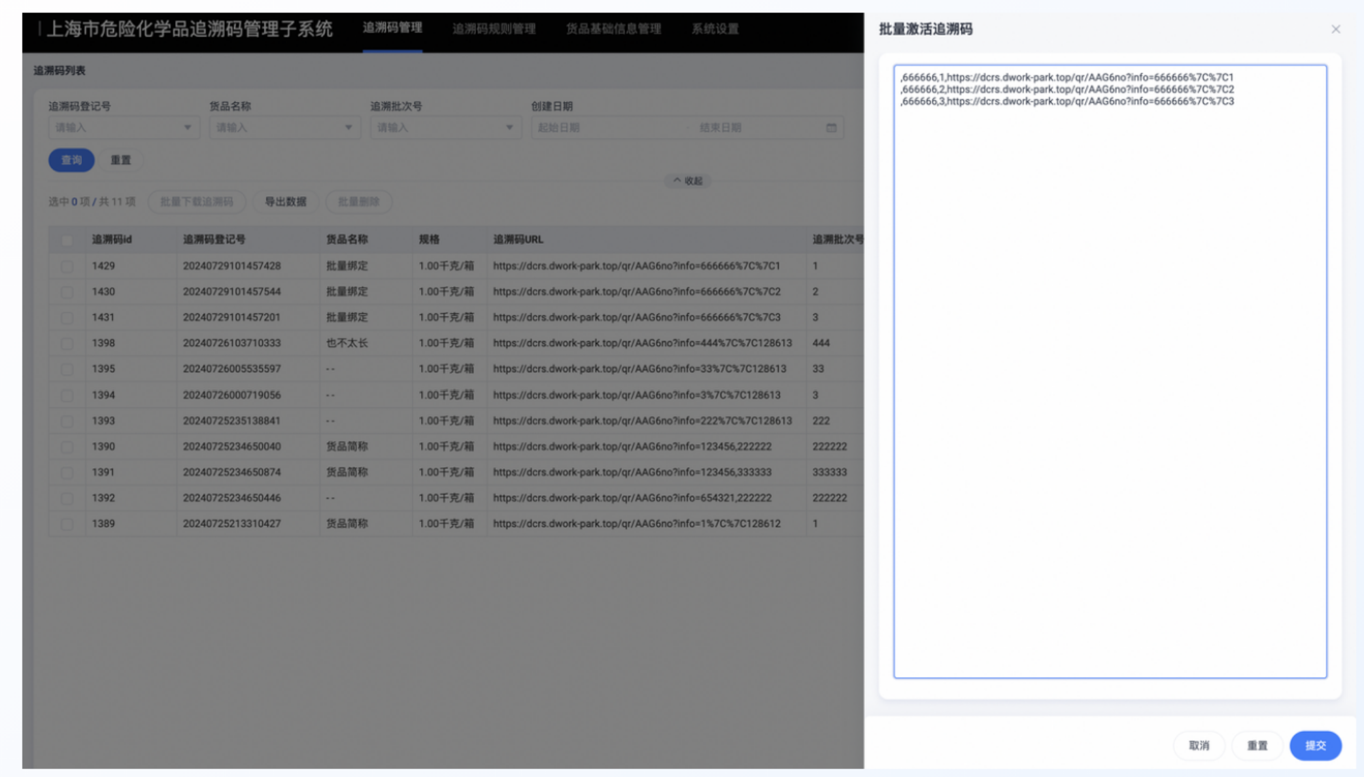Close the 批量激活追溯码 drawer

click(1335, 29)
